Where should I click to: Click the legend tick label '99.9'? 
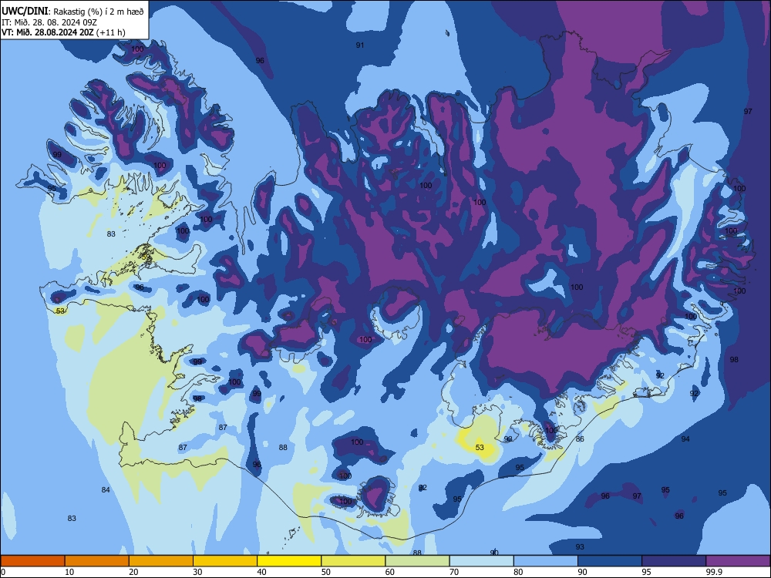coord(713,572)
